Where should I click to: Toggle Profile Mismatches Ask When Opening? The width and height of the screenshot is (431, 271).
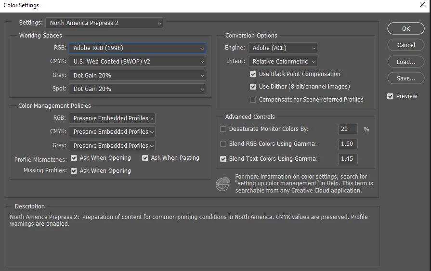pos(74,158)
